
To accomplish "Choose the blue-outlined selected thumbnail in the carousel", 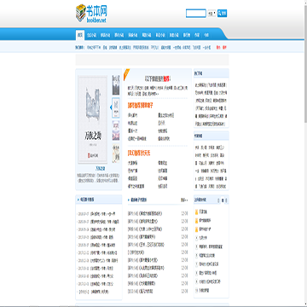I will [116, 107].
